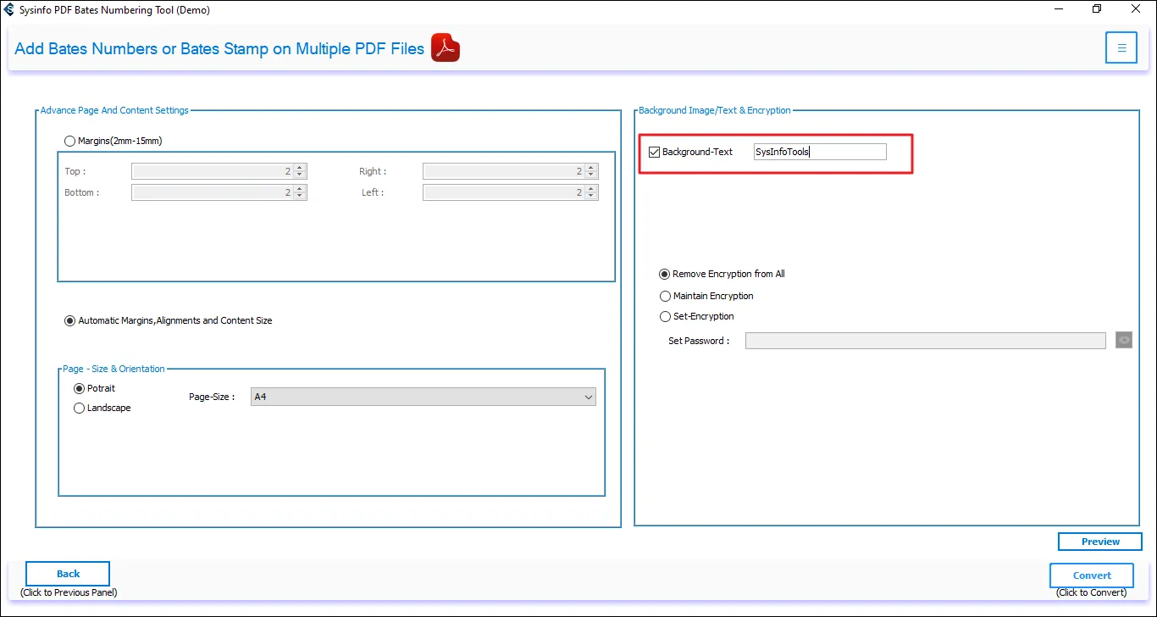Choose the Potrait orientation radio button
The image size is (1157, 617).
pyautogui.click(x=80, y=388)
